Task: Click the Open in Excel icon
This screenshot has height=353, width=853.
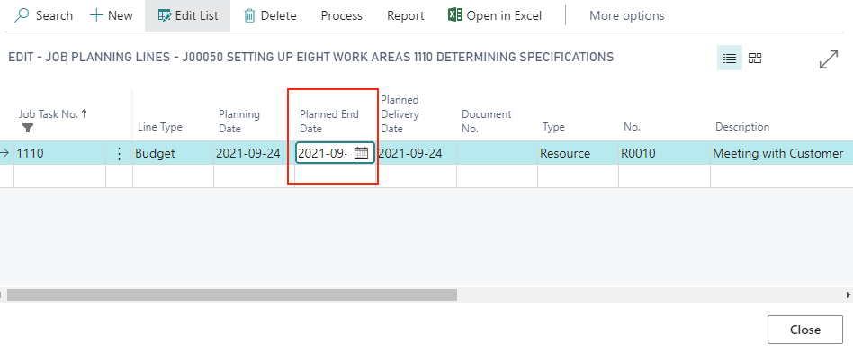Action: (454, 15)
